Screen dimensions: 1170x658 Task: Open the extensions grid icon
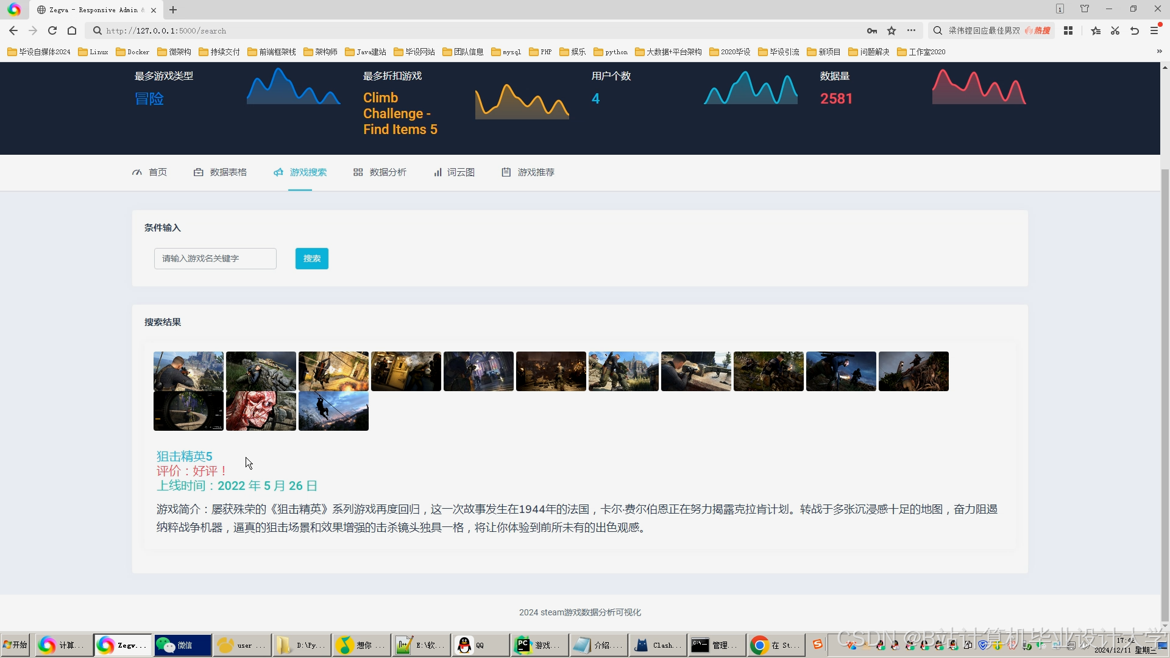point(1068,30)
